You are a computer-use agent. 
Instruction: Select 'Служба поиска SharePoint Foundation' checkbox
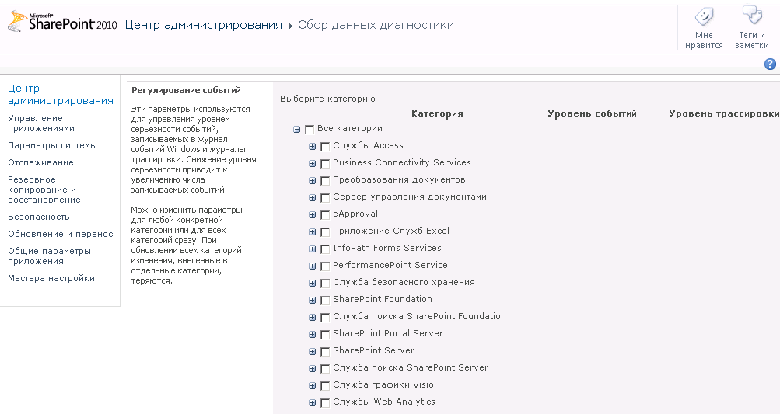tap(325, 318)
